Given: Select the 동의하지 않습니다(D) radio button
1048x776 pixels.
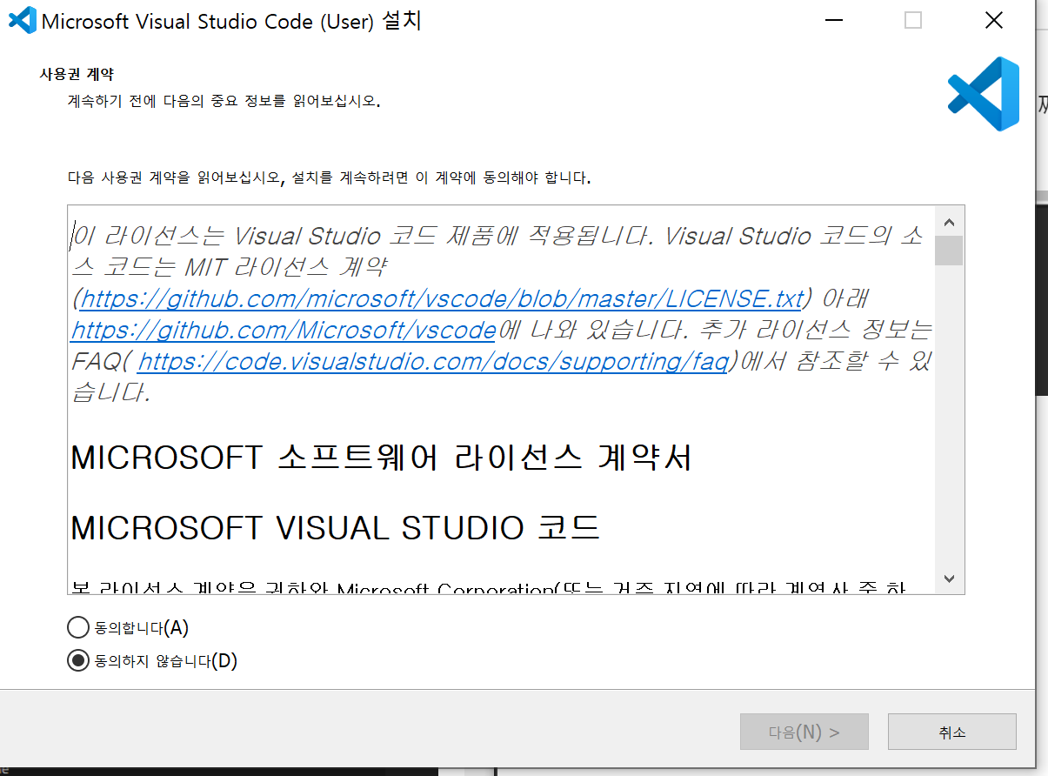Looking at the screenshot, I should (x=78, y=660).
